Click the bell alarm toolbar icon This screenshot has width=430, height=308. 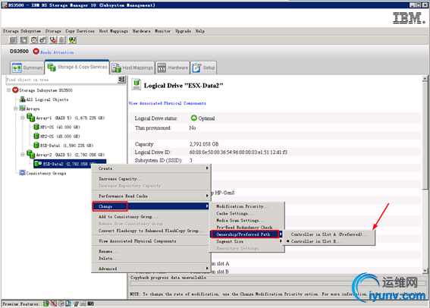(x=62, y=40)
